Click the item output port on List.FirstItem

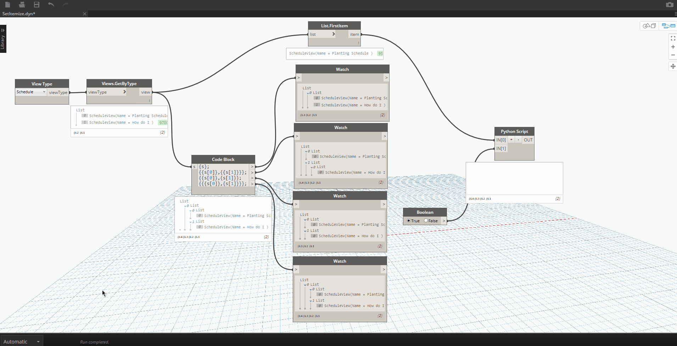tap(354, 34)
